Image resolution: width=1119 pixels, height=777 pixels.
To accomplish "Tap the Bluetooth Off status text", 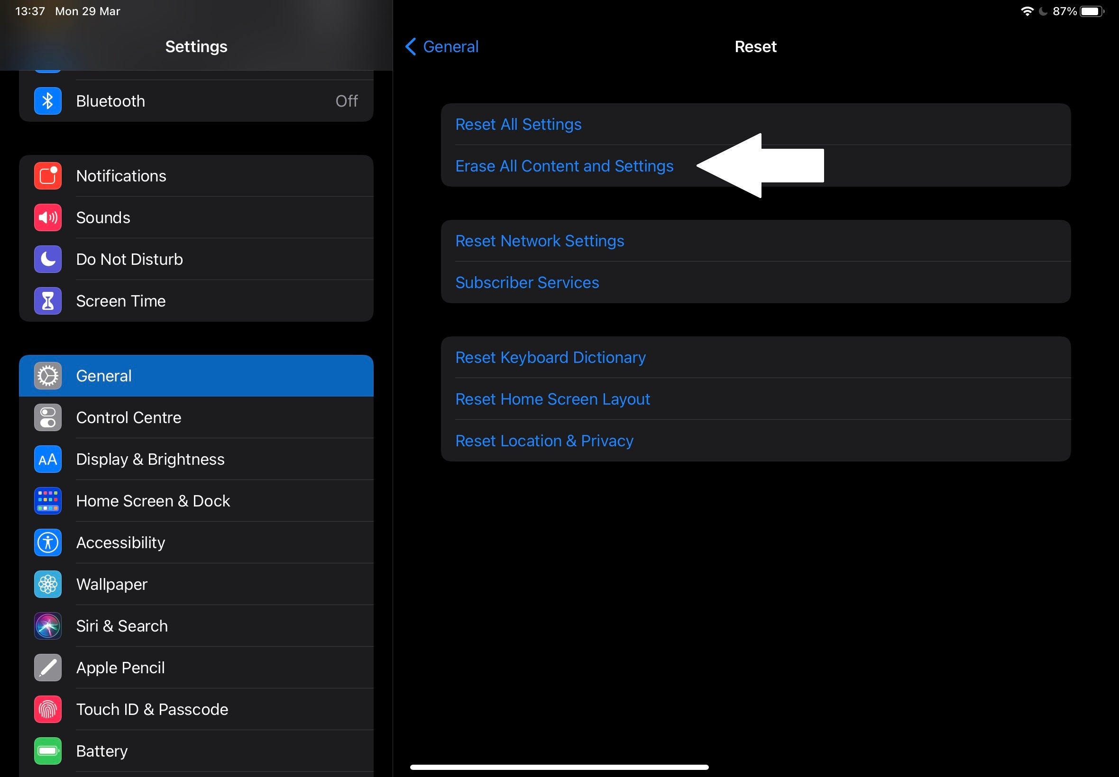I will (x=347, y=101).
